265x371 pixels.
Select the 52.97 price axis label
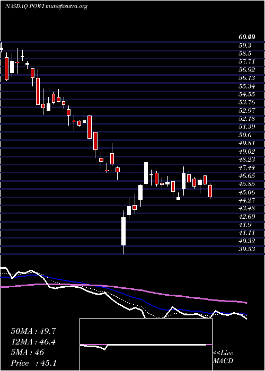(x=246, y=110)
